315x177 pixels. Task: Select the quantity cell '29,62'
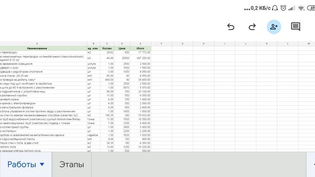click(x=107, y=53)
